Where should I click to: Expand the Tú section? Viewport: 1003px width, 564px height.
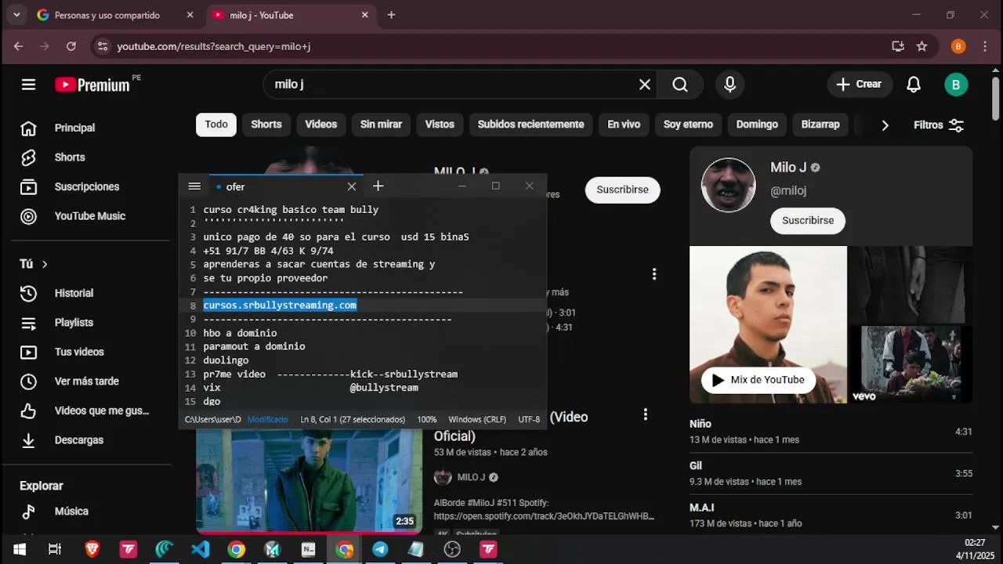coord(34,264)
